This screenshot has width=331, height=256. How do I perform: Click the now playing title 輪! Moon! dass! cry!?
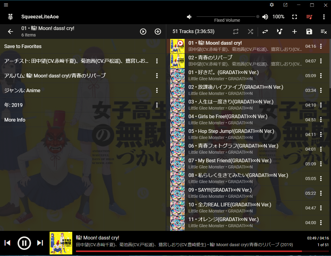98,238
